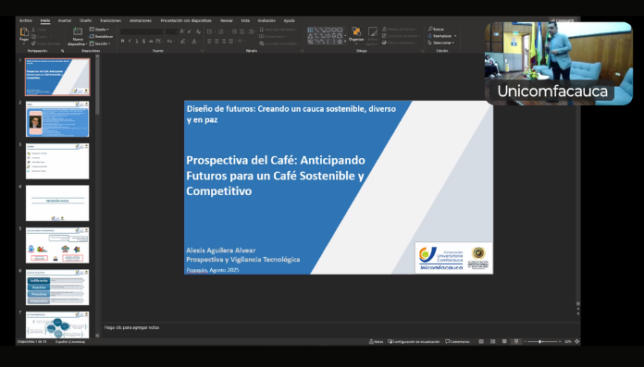Click the bold N formatting icon
644x367 pixels.
click(122, 41)
